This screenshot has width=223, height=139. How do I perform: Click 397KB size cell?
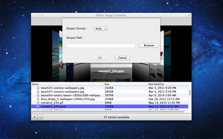(x=109, y=95)
